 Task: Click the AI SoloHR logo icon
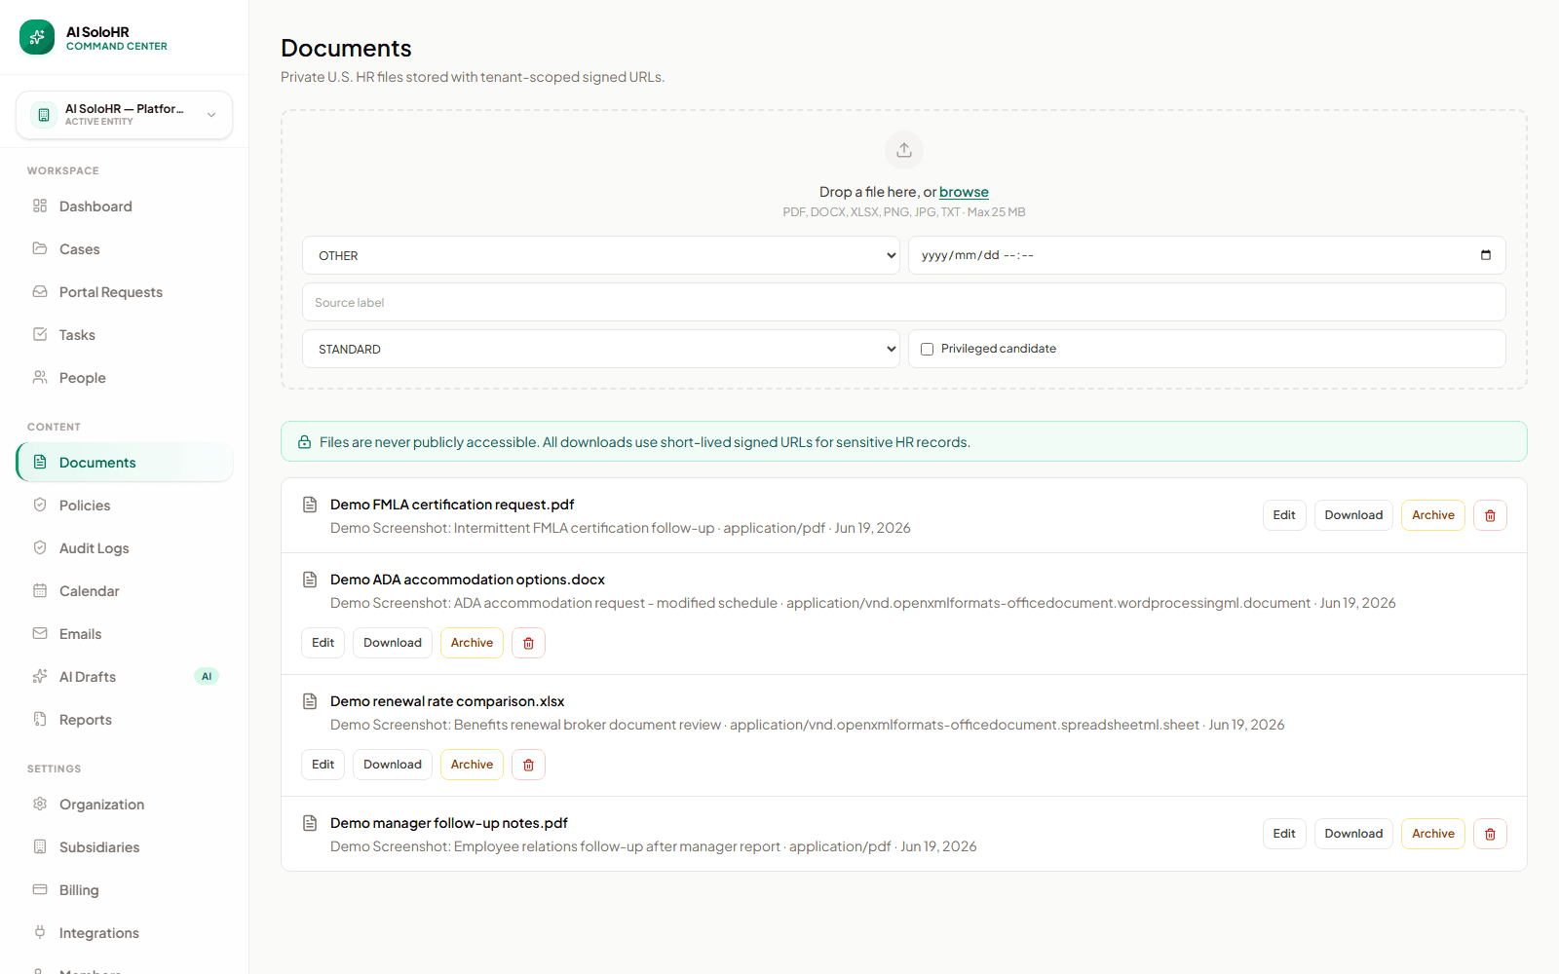click(37, 37)
